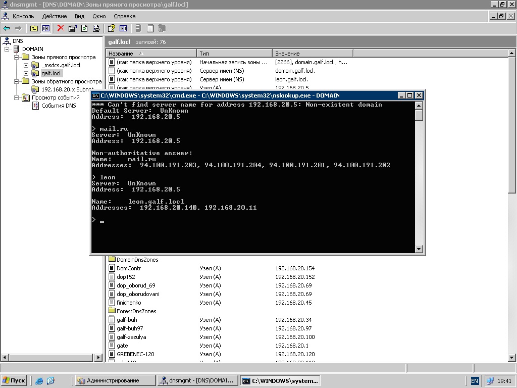Screen dimensions: 517x388
Task: Select galf.locl zone in tree
Action: pyautogui.click(x=51, y=73)
